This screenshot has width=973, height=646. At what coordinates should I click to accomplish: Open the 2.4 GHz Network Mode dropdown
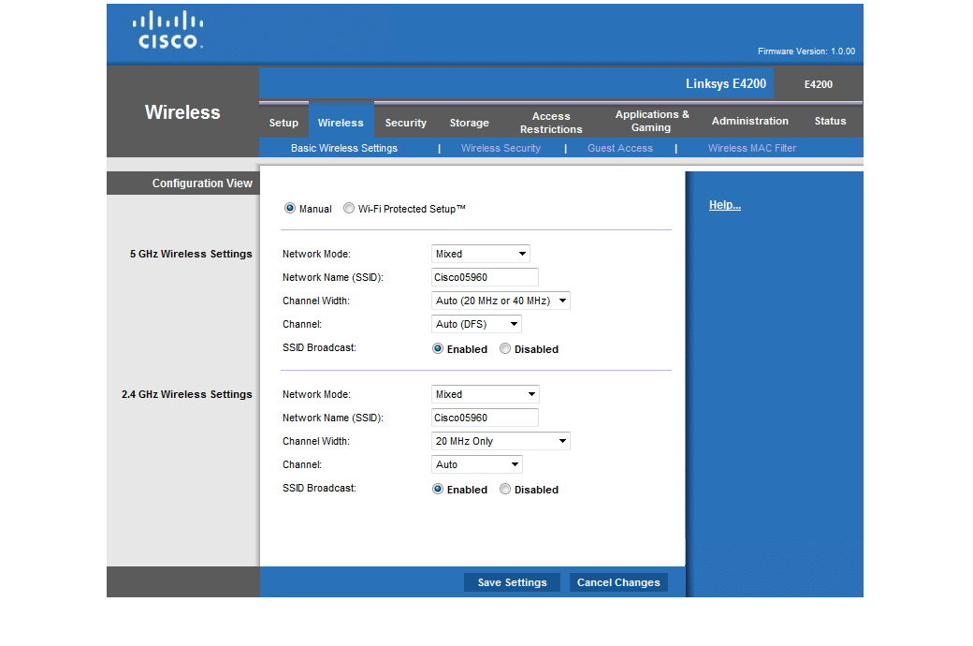tap(486, 394)
